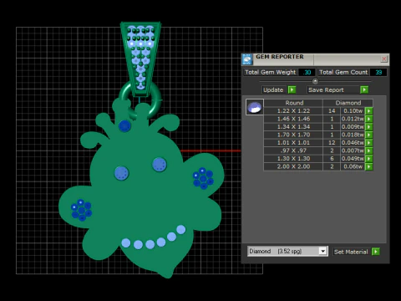Select the .97 X .97 size cell
The height and width of the screenshot is (301, 401).
pyautogui.click(x=293, y=150)
